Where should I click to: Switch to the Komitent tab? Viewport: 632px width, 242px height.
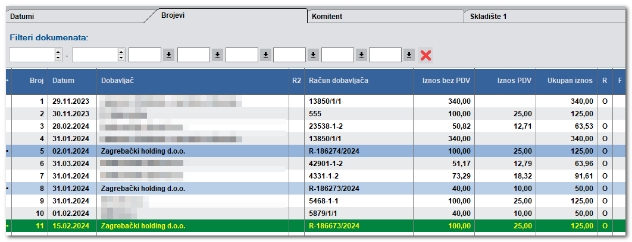coord(381,17)
